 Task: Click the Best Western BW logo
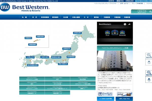pos(5,7)
